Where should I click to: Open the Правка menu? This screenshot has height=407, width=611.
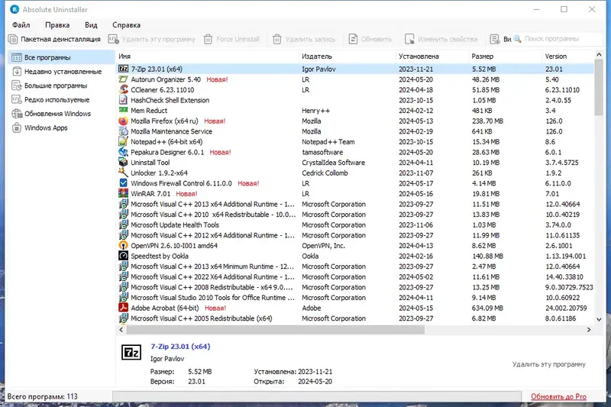pos(57,25)
